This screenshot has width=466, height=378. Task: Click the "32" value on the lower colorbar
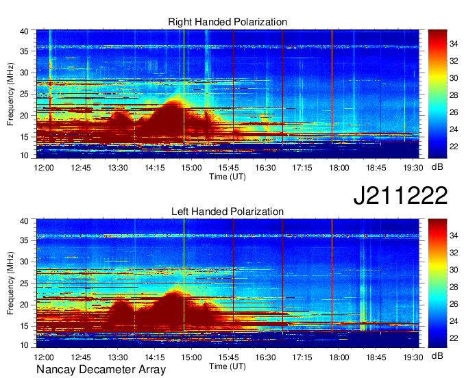point(454,253)
